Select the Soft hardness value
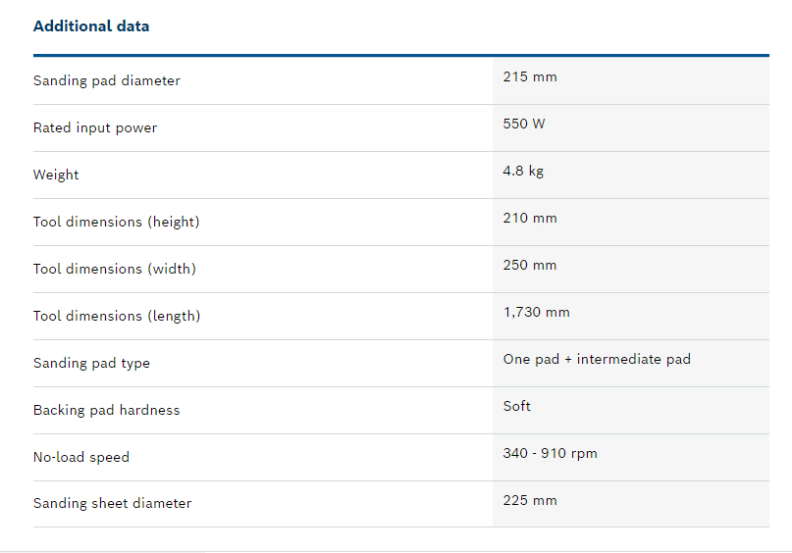 click(517, 406)
